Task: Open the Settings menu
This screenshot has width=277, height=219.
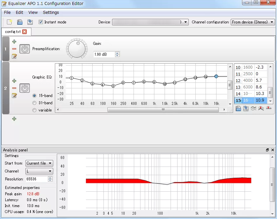Action: [x=51, y=13]
